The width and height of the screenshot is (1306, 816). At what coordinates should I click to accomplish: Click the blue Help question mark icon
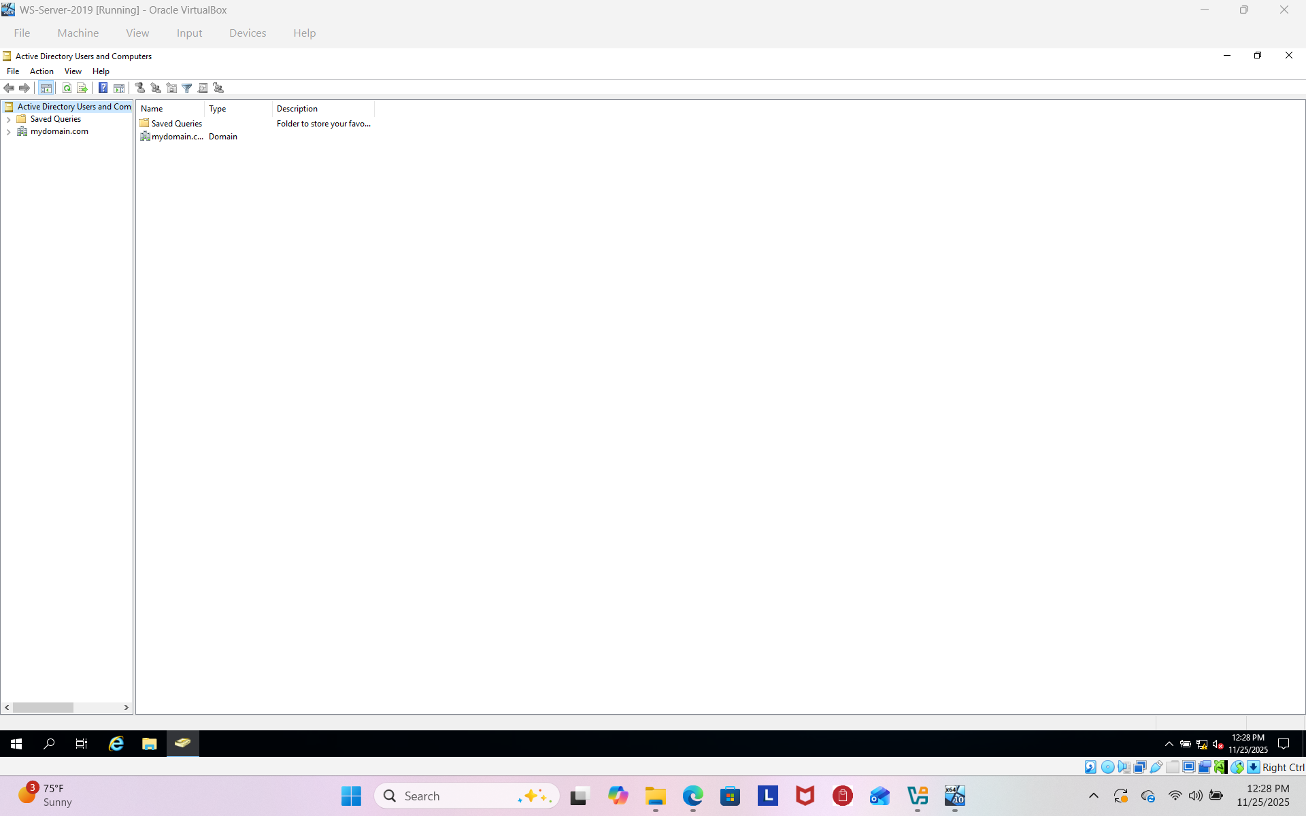point(103,88)
